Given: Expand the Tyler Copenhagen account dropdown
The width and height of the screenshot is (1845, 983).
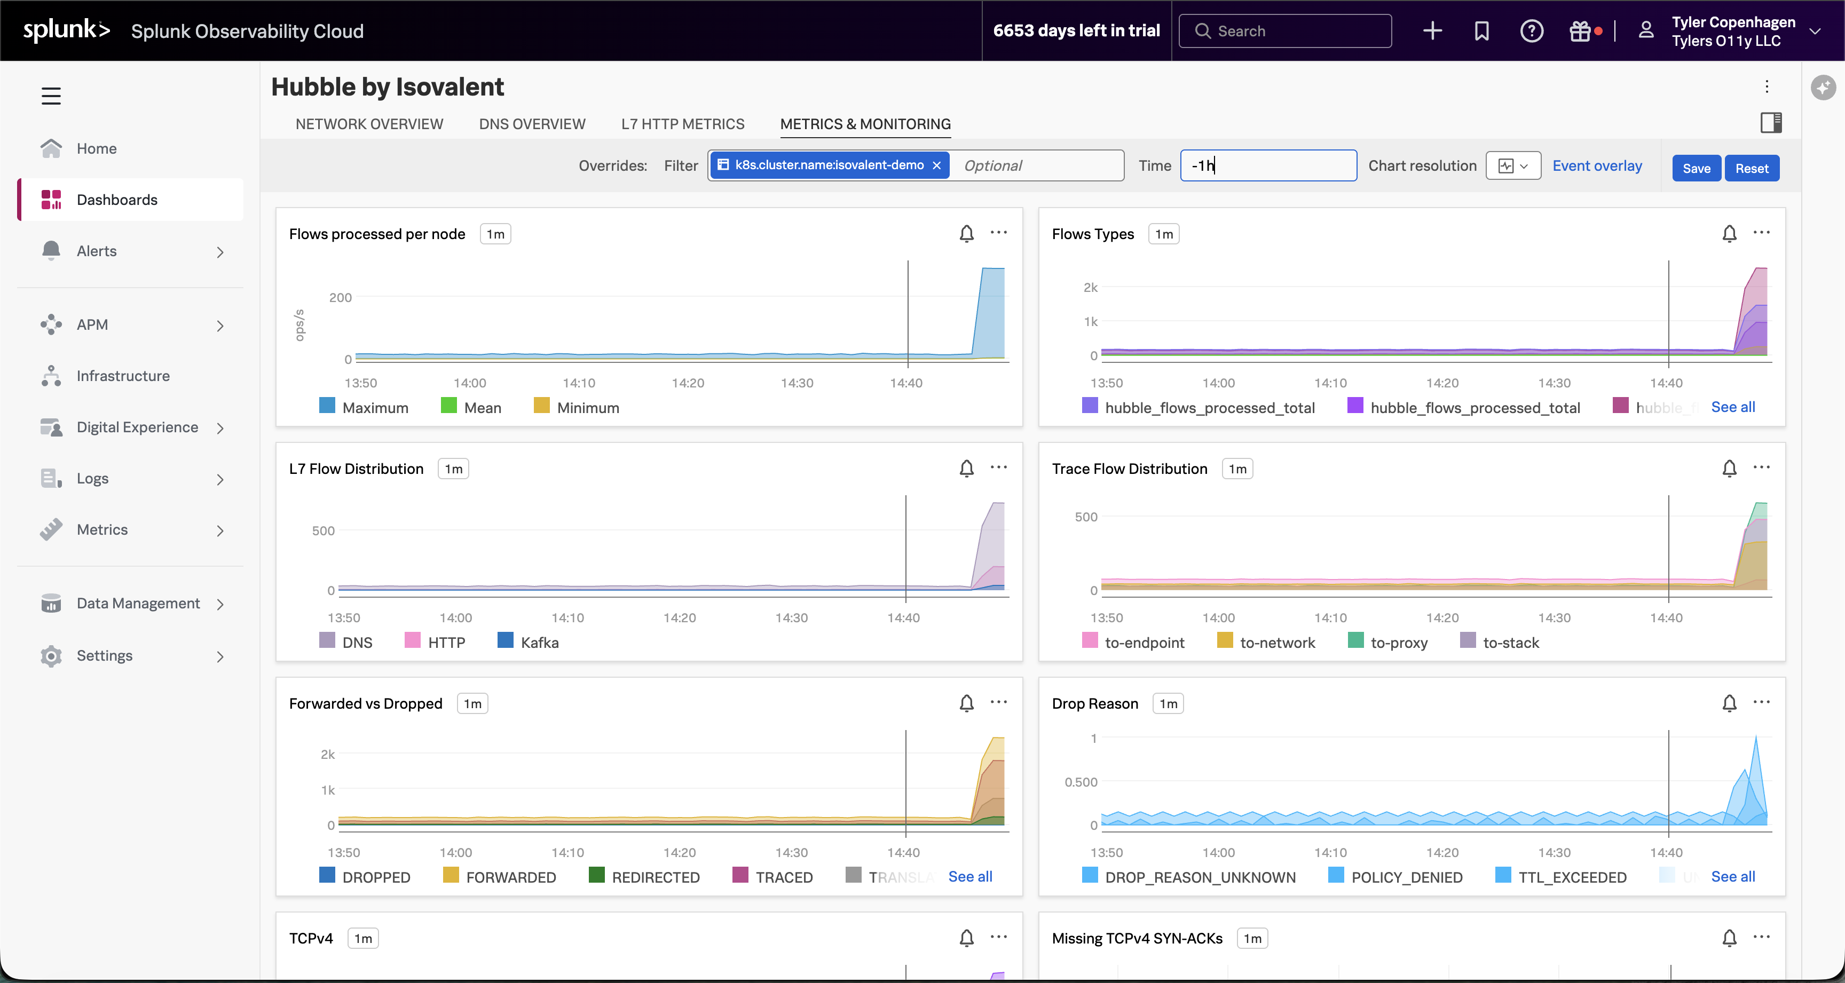Looking at the screenshot, I should pos(1816,31).
